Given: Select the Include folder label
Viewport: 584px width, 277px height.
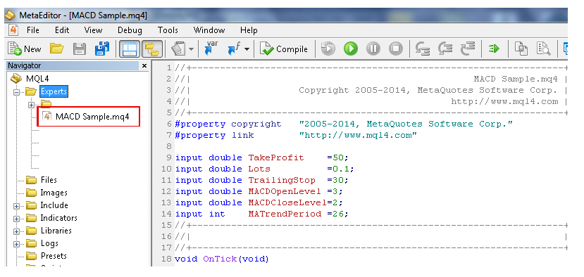Looking at the screenshot, I should coord(54,205).
